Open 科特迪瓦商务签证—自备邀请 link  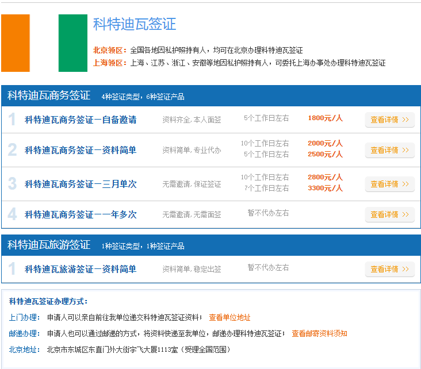click(81, 120)
